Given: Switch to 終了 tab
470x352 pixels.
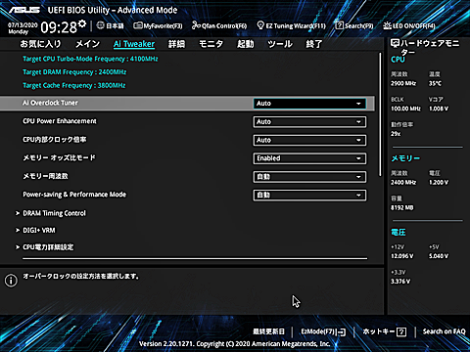Looking at the screenshot, I should coord(314,44).
